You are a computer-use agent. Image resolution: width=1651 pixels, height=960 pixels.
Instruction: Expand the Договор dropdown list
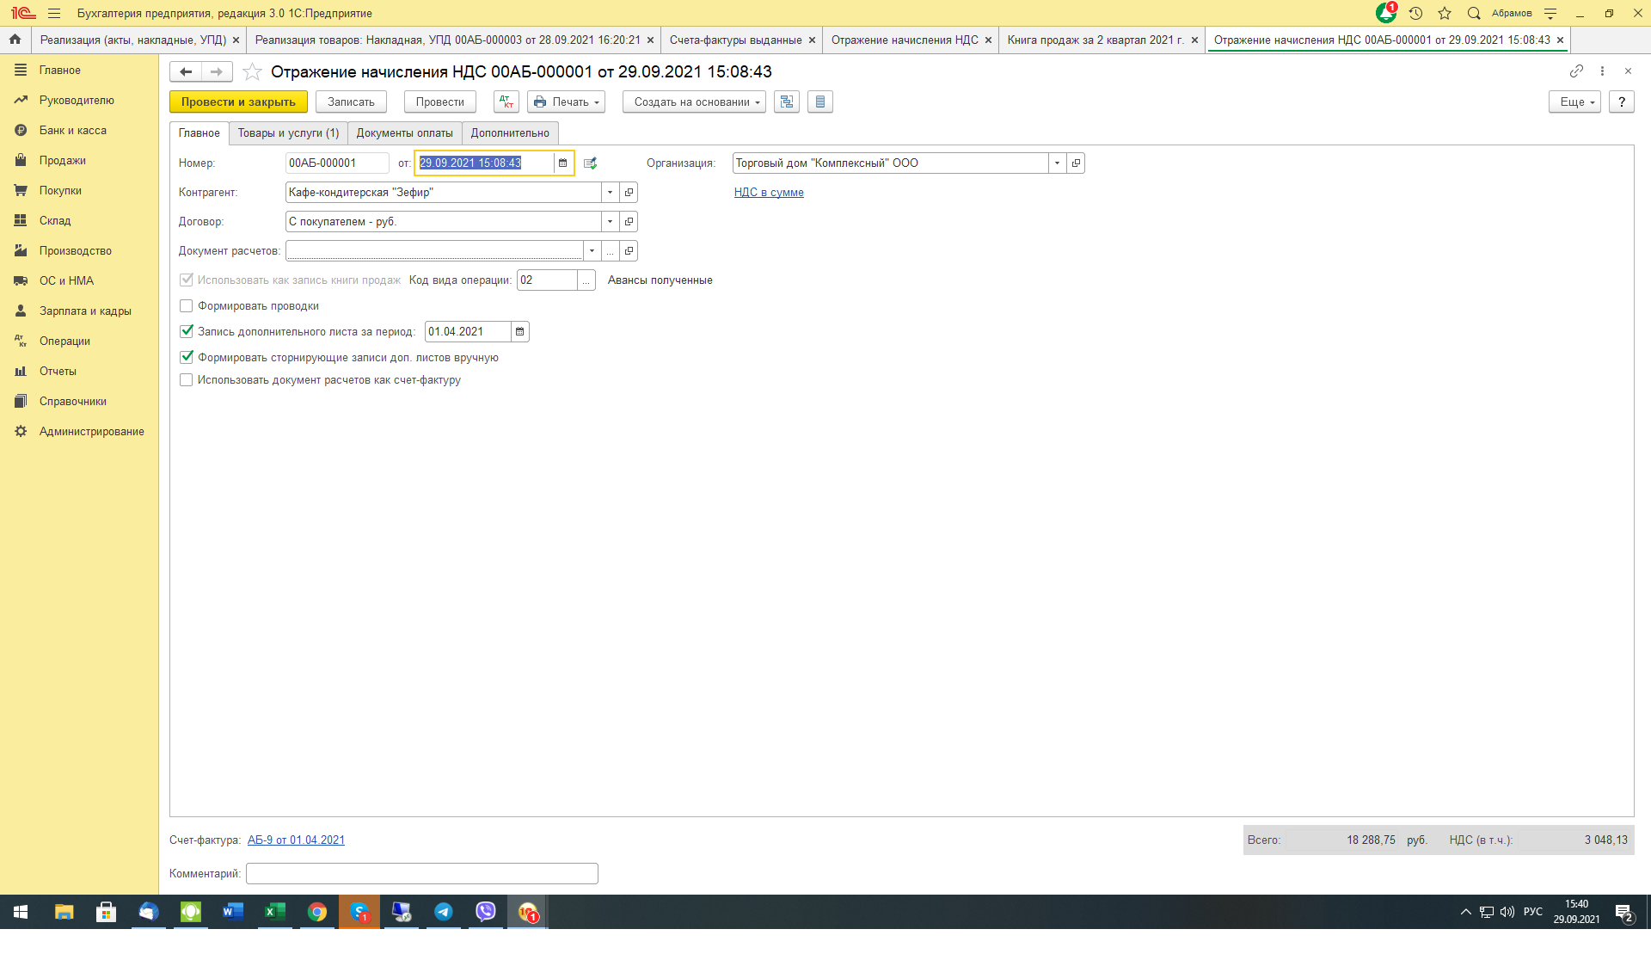coord(610,221)
